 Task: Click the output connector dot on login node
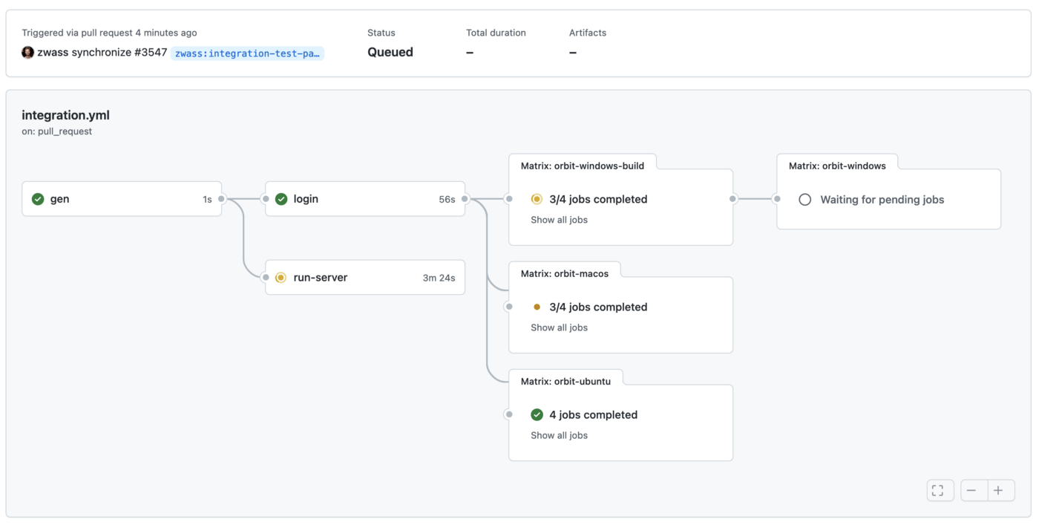point(465,199)
